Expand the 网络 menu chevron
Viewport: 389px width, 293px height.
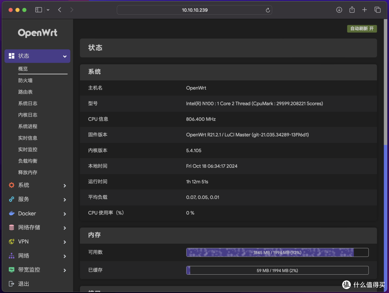tap(65, 256)
